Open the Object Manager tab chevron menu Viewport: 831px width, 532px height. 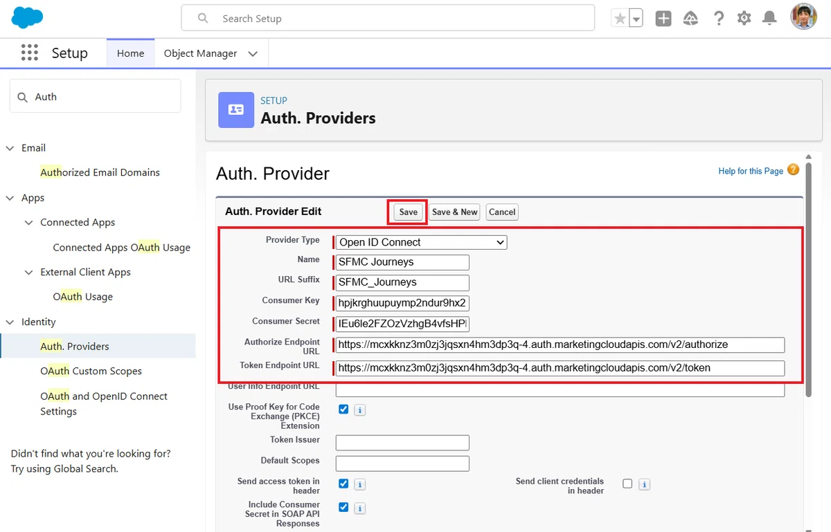(x=253, y=53)
